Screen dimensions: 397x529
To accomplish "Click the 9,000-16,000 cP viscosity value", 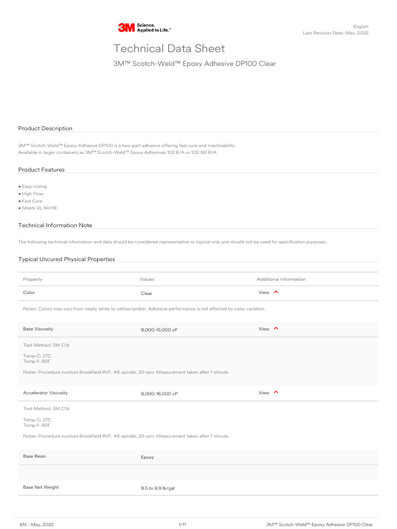I will click(x=159, y=394).
